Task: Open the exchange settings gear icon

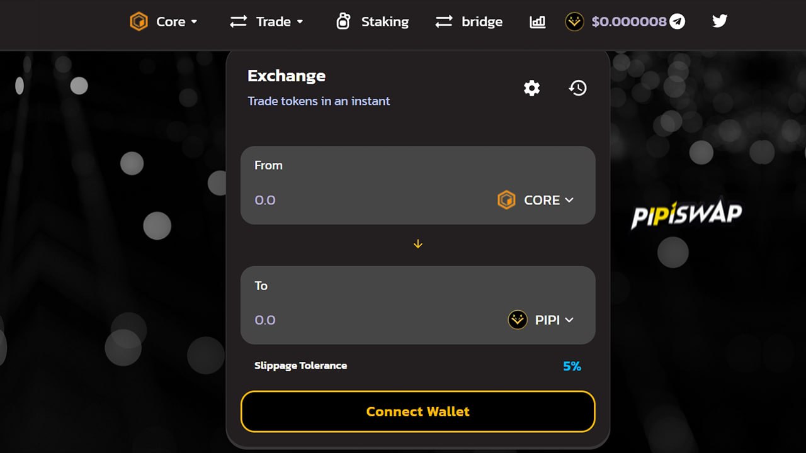Action: pos(532,88)
